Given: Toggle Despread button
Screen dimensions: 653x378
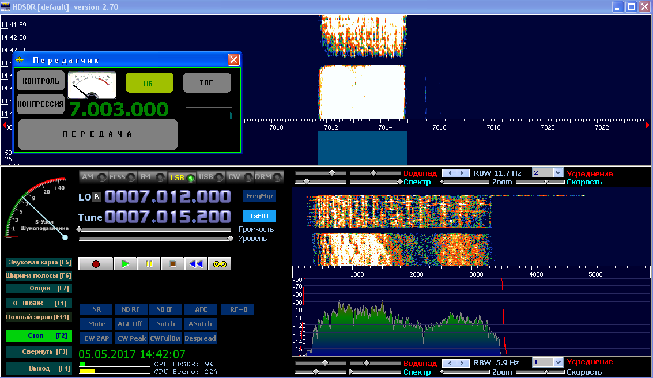Looking at the screenshot, I should coord(201,338).
